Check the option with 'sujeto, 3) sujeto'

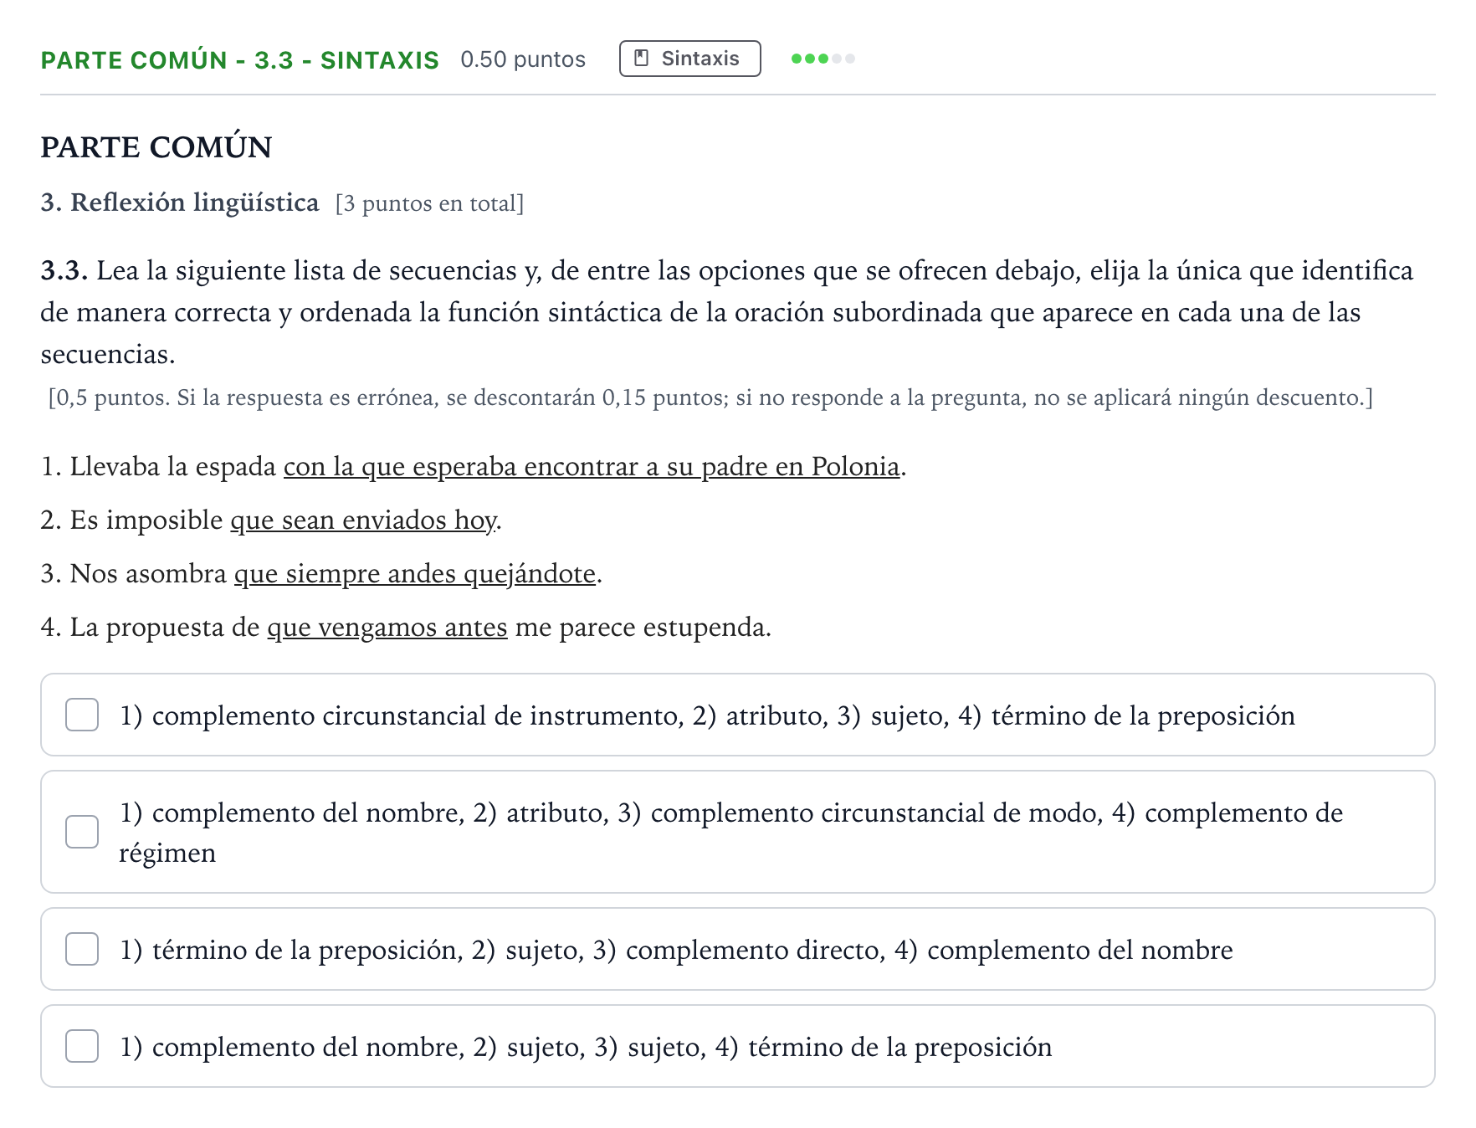pyautogui.click(x=82, y=1046)
